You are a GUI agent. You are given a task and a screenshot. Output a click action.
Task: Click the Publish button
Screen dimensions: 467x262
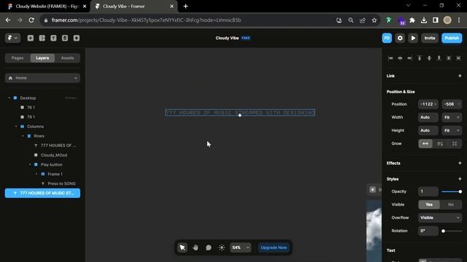pyautogui.click(x=452, y=38)
